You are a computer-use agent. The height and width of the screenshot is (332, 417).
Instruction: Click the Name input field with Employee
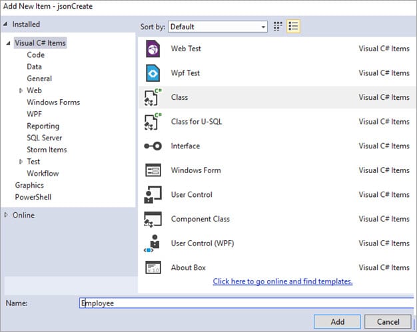pos(246,303)
